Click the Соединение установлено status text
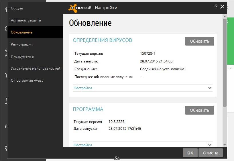 (x=162, y=69)
